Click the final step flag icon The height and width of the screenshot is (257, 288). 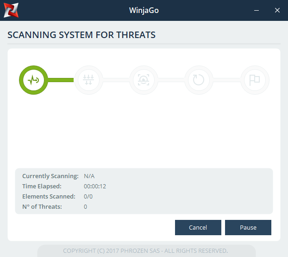pyautogui.click(x=255, y=80)
